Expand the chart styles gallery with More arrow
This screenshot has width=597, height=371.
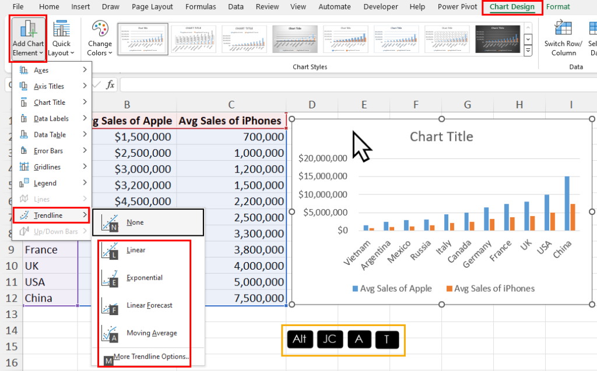pyautogui.click(x=528, y=50)
